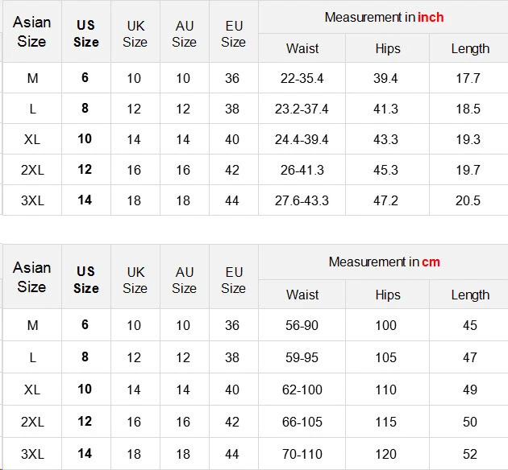Click the length value 19.7
This screenshot has height=470, width=508.
[x=468, y=170]
